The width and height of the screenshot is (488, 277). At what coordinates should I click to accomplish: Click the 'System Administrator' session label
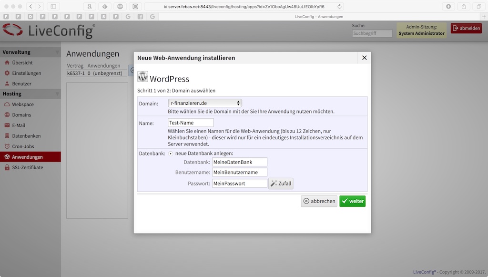click(x=421, y=33)
